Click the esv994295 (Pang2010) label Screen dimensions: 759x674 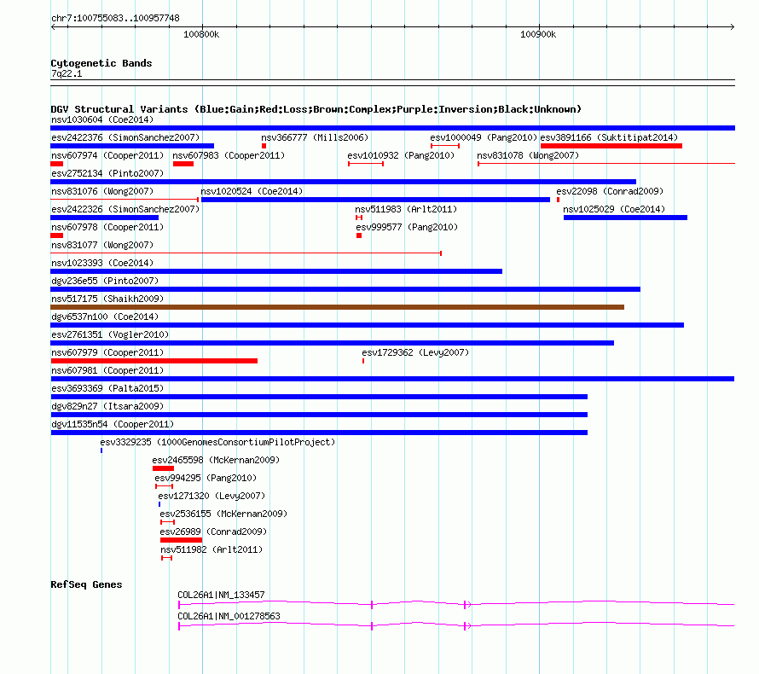coord(206,478)
